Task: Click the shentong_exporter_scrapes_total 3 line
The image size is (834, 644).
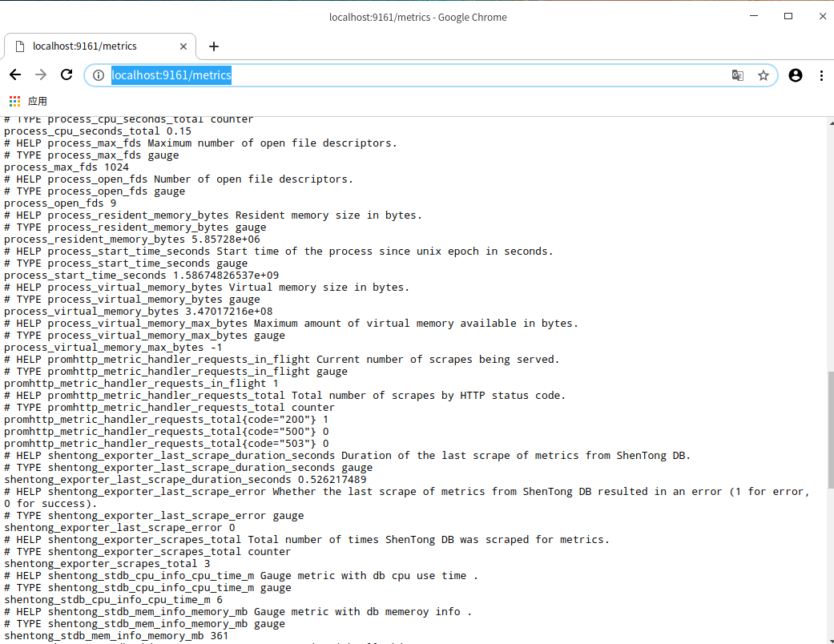Action: tap(107, 563)
